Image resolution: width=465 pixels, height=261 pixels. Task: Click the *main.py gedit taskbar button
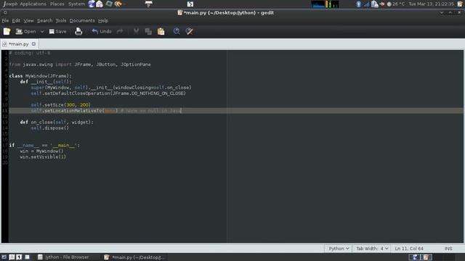134,257
